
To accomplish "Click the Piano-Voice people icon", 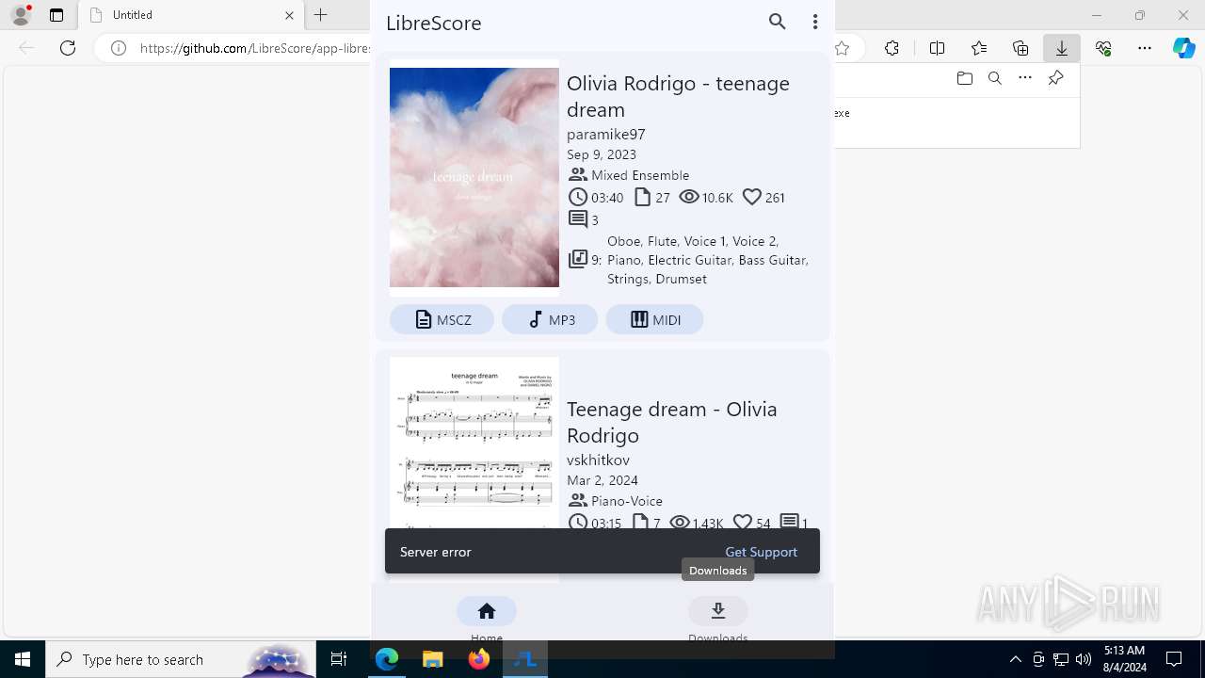I will (x=578, y=500).
